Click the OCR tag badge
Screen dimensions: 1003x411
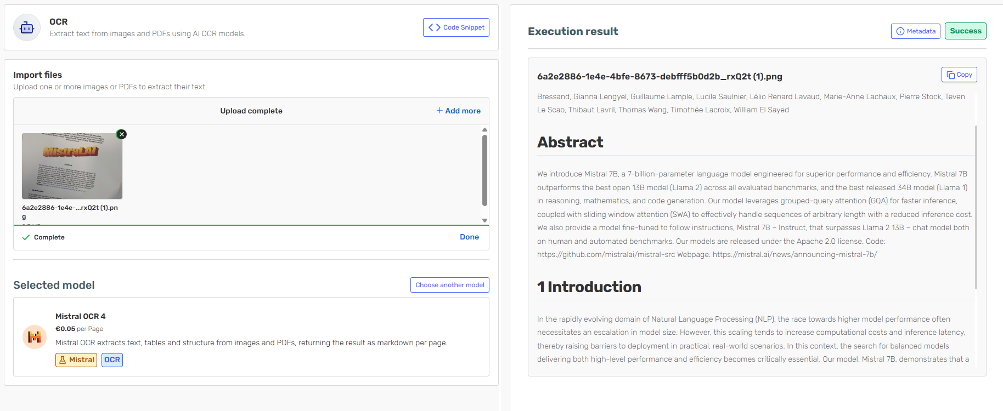112,360
